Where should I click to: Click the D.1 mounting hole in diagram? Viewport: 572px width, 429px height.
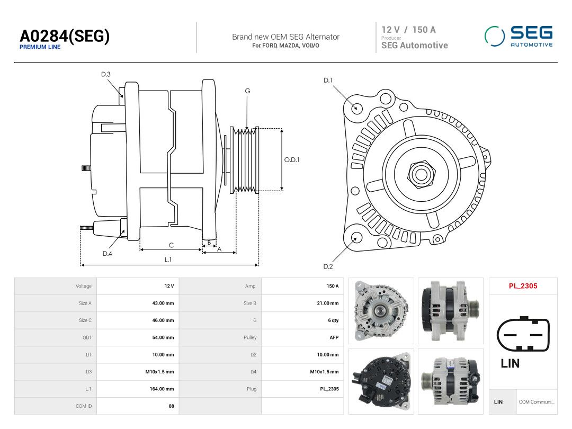pos(356,108)
